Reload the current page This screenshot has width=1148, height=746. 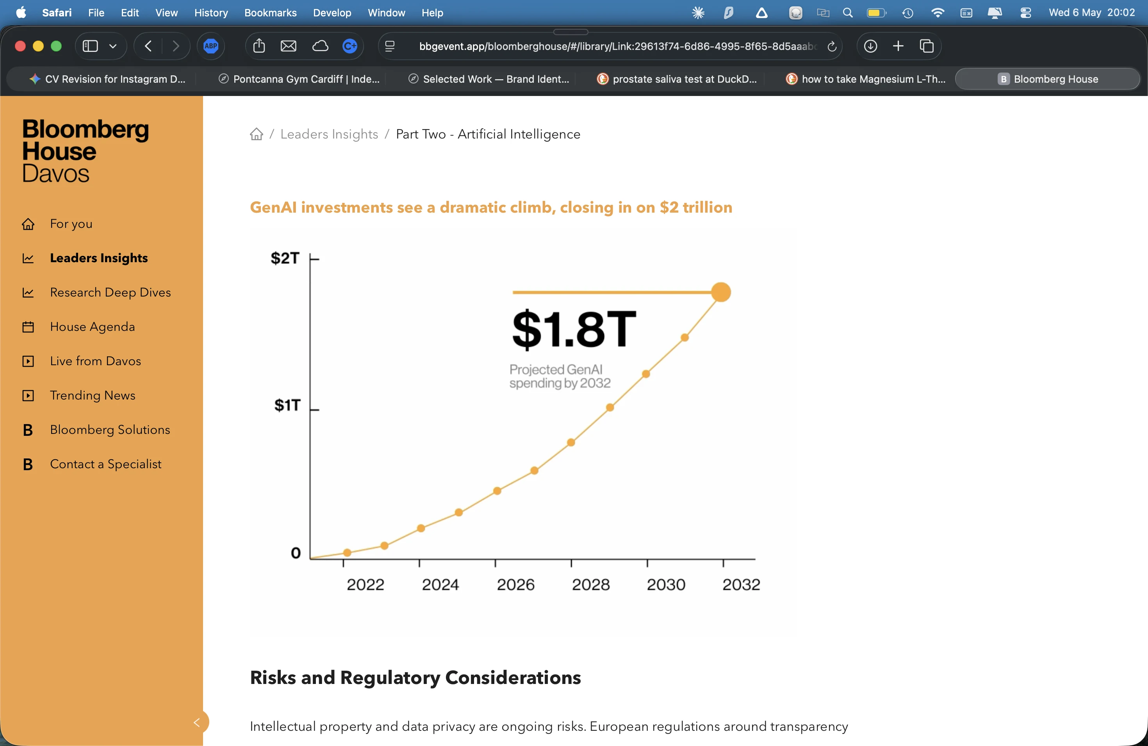tap(832, 46)
